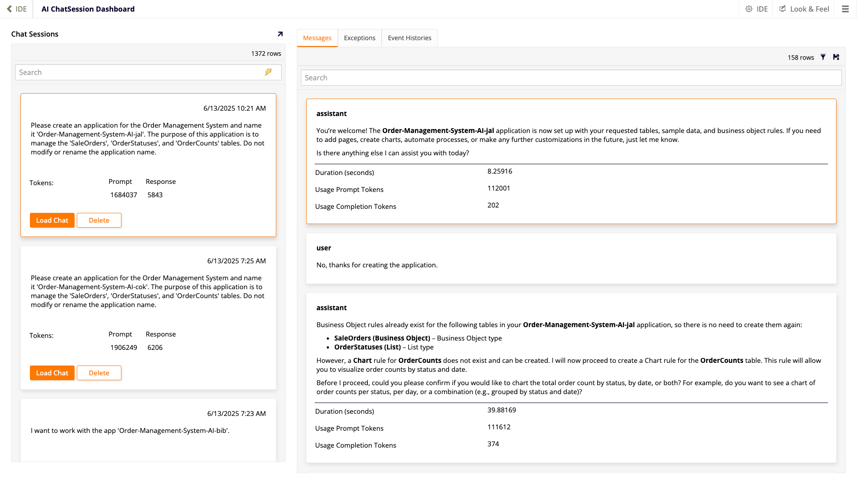Click the user message saying no thanks
The width and height of the screenshot is (857, 482).
point(571,259)
